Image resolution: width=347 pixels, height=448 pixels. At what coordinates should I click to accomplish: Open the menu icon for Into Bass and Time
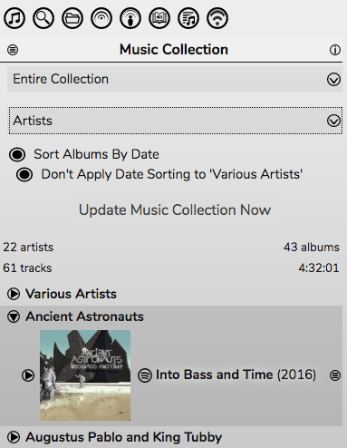point(335,375)
